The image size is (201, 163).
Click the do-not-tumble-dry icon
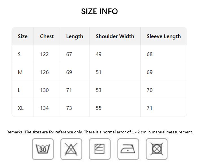click(156, 149)
